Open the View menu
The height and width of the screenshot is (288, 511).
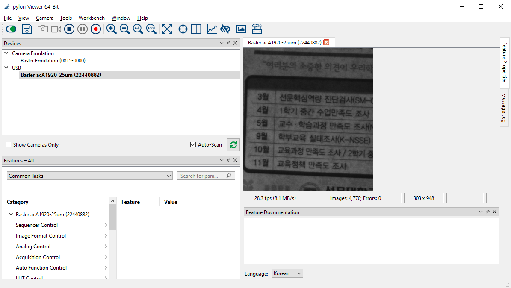(24, 18)
